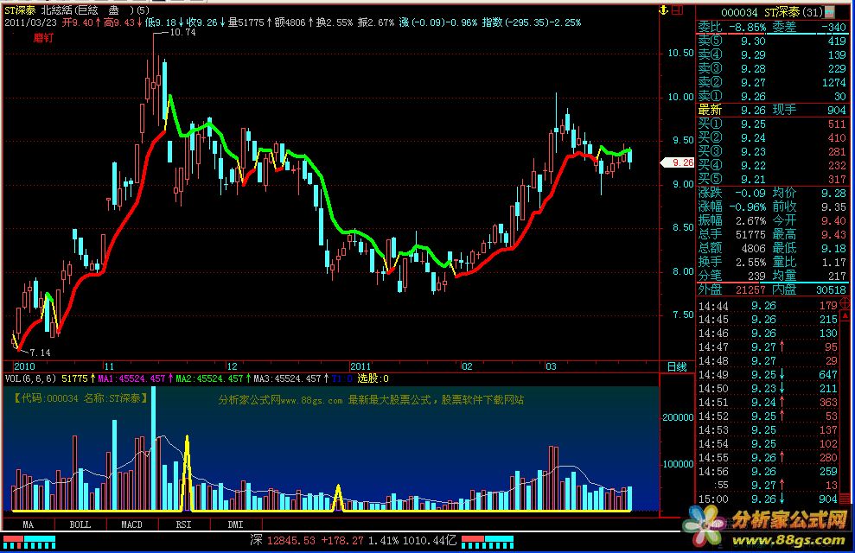Click the 磨钉 indicator label
The height and width of the screenshot is (553, 855).
[x=43, y=38]
